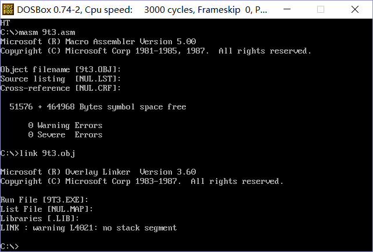Click the link 9t3.obj command line
Image resolution: width=373 pixels, height=252 pixels.
pyautogui.click(x=38, y=154)
